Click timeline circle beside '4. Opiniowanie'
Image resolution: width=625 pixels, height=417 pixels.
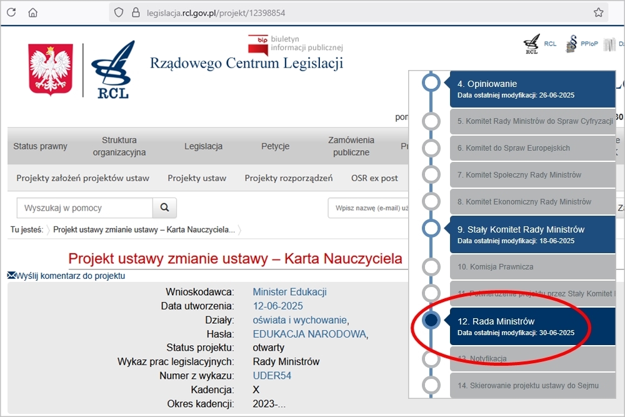pos(431,83)
